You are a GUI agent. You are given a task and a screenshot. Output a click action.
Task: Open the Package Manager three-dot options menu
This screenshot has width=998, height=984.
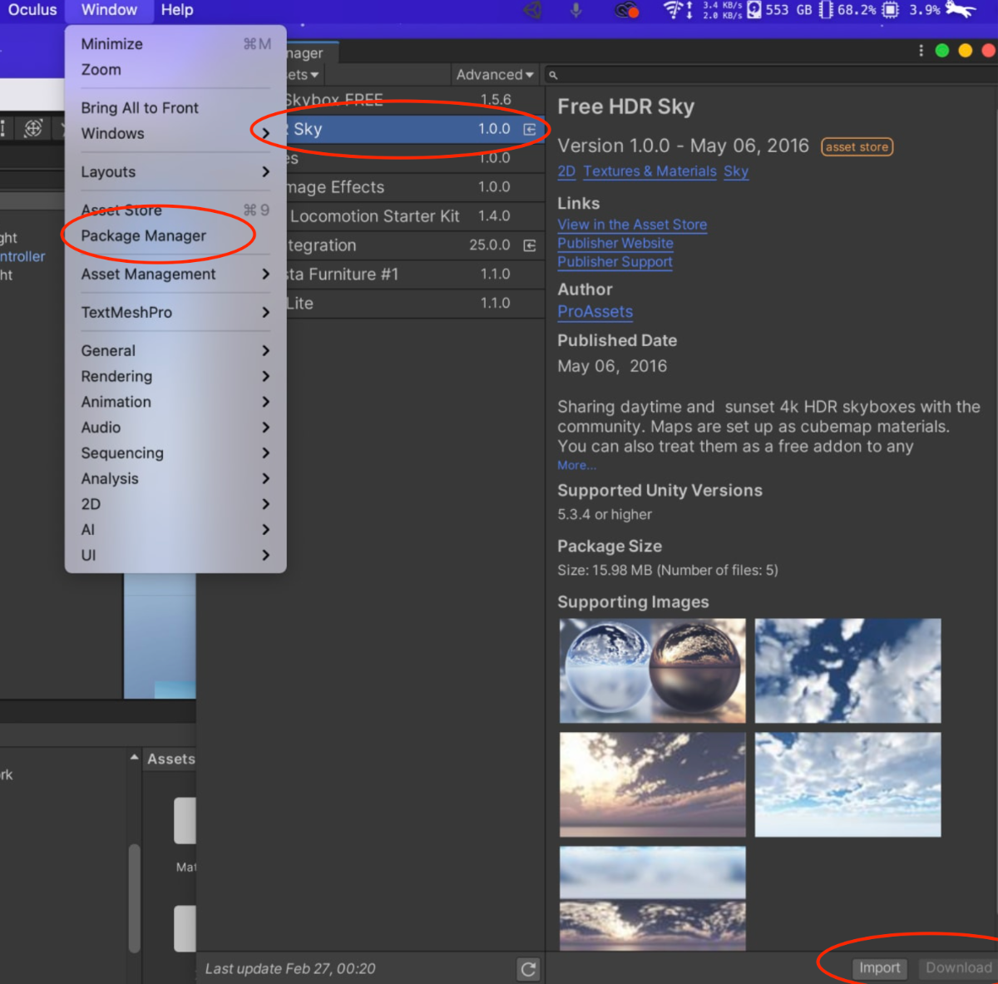[x=921, y=51]
